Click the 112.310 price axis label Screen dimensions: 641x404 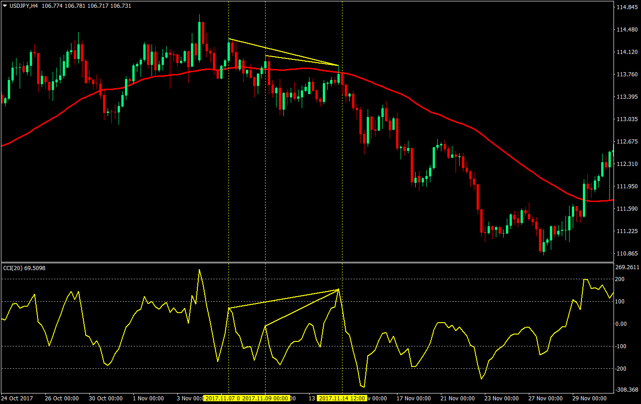point(628,164)
